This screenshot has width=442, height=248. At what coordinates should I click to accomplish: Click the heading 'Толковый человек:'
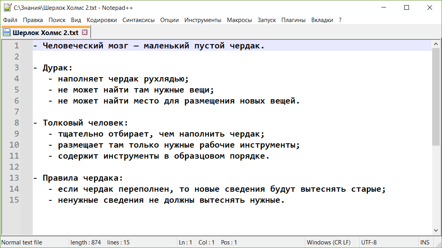click(x=85, y=123)
